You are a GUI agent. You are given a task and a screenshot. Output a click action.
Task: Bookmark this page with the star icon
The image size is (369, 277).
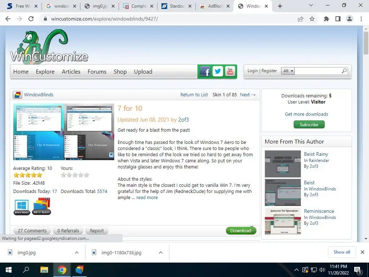(312, 19)
